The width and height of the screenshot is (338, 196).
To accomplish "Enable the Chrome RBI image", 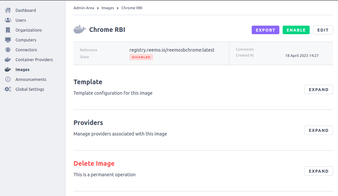I will (x=296, y=30).
